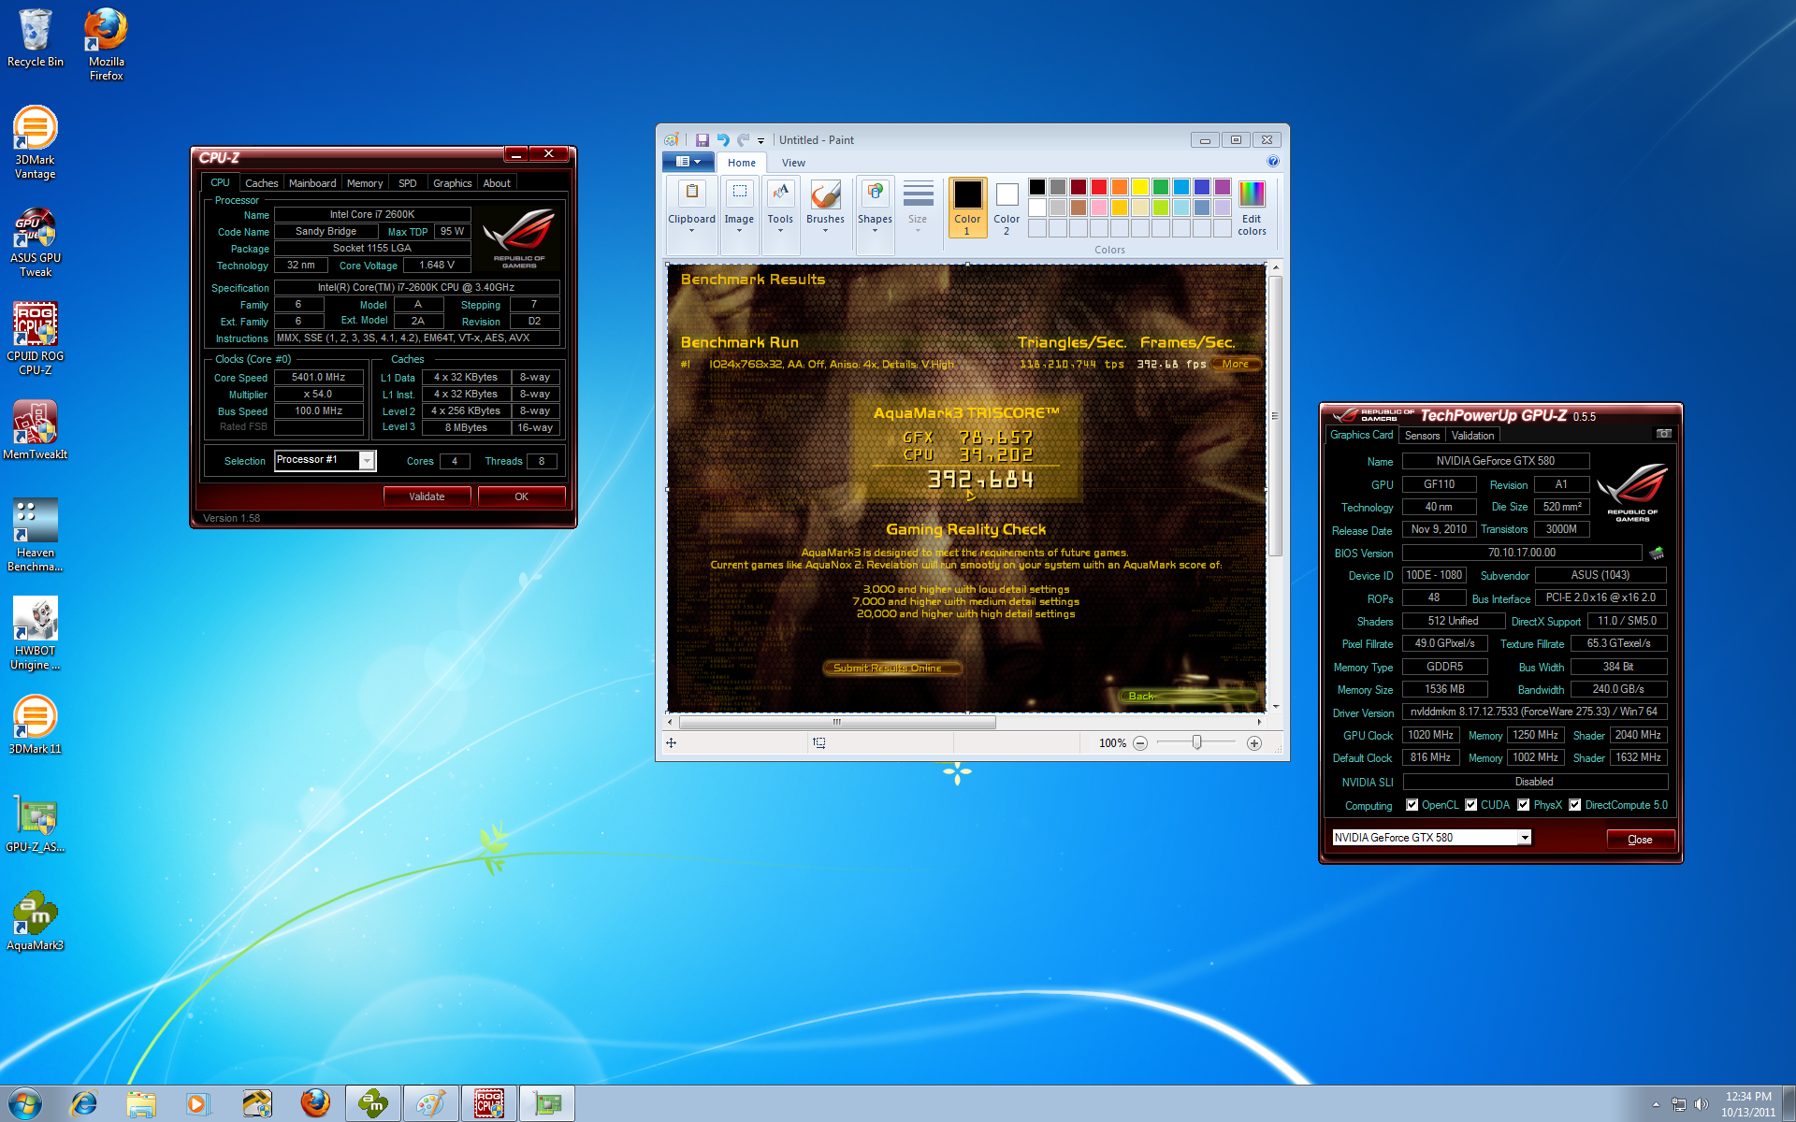Image resolution: width=1796 pixels, height=1122 pixels.
Task: Open the 3DMark Vantage desktop icon
Action: click(x=36, y=143)
